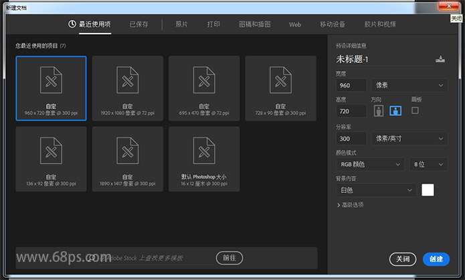465x280 pixels.
Task: Open the 白色 background content dropdown
Action: point(375,190)
